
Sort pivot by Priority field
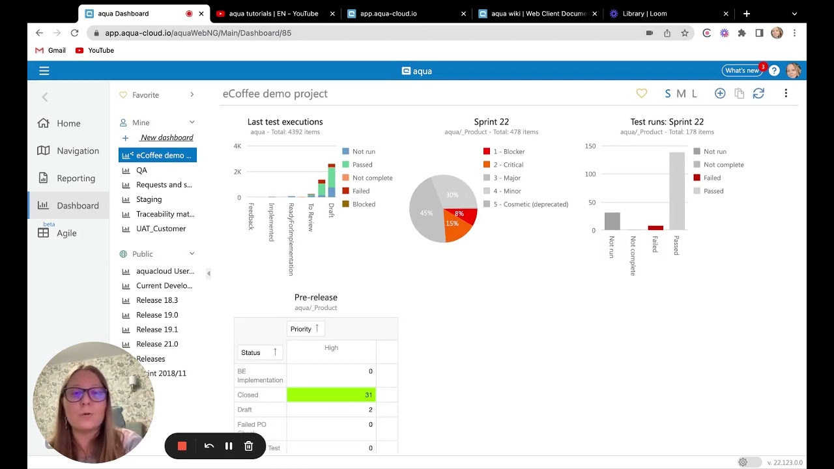point(306,329)
